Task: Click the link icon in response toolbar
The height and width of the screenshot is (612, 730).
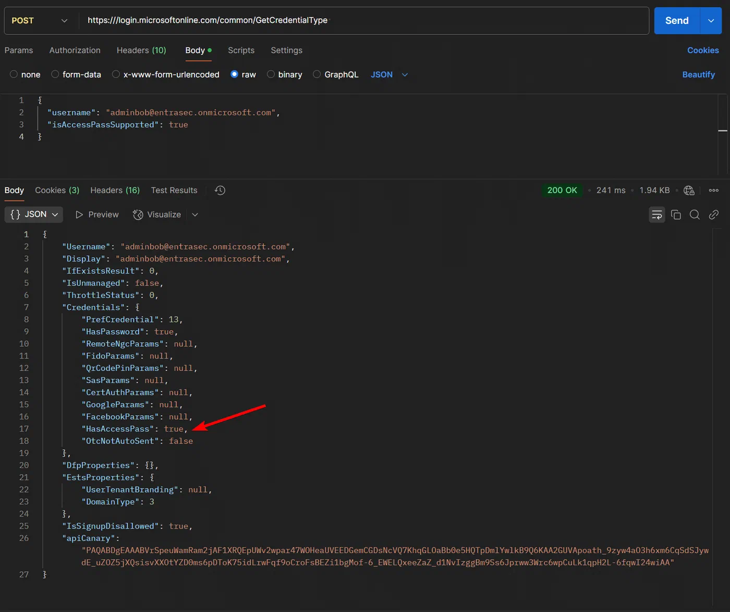Action: pyautogui.click(x=714, y=215)
